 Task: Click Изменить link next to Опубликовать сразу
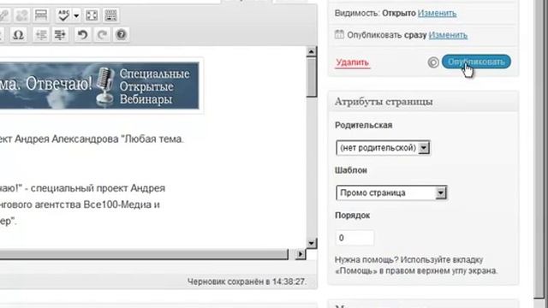[448, 35]
